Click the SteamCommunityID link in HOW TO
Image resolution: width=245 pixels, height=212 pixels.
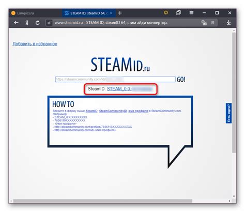[x=113, y=111]
